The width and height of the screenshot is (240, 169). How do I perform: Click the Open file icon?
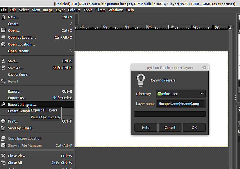pos(3,30)
